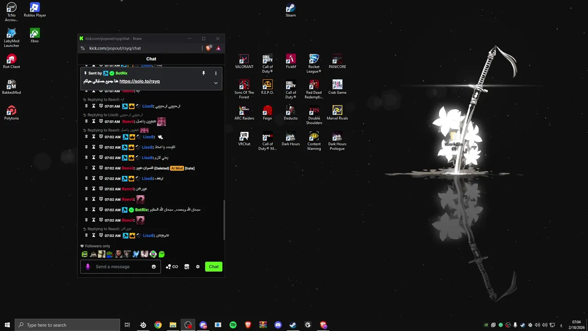Open the solo.to/rsyq link in pinned message

(x=140, y=81)
